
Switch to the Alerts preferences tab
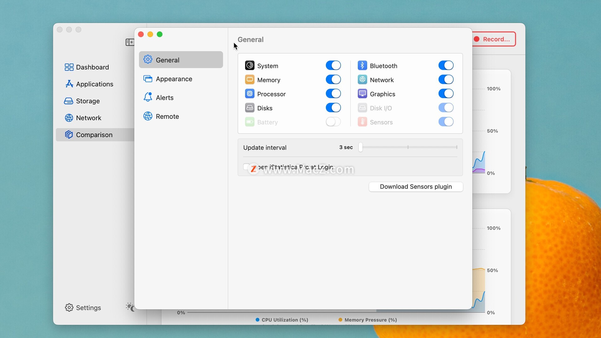(181, 98)
